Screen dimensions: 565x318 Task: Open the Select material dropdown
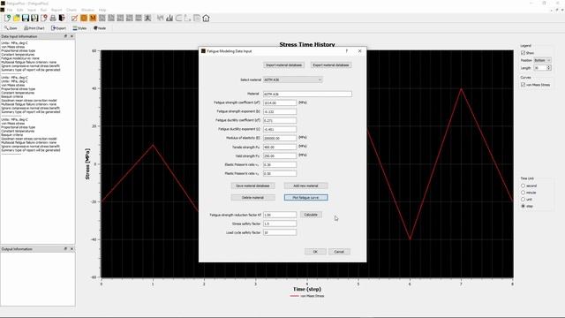click(x=292, y=79)
